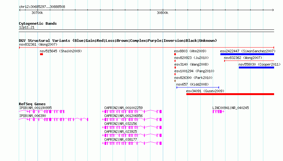Click the IPO8|NM_006390 gene label

(x=33, y=116)
